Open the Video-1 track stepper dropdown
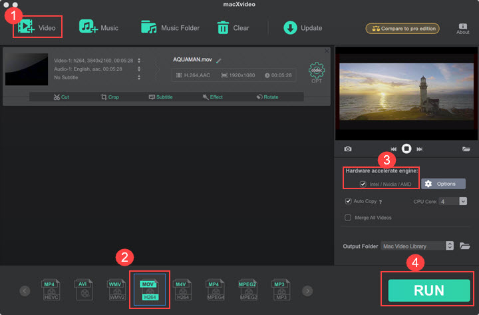Screen dimensions: 479x315 click(x=138, y=60)
